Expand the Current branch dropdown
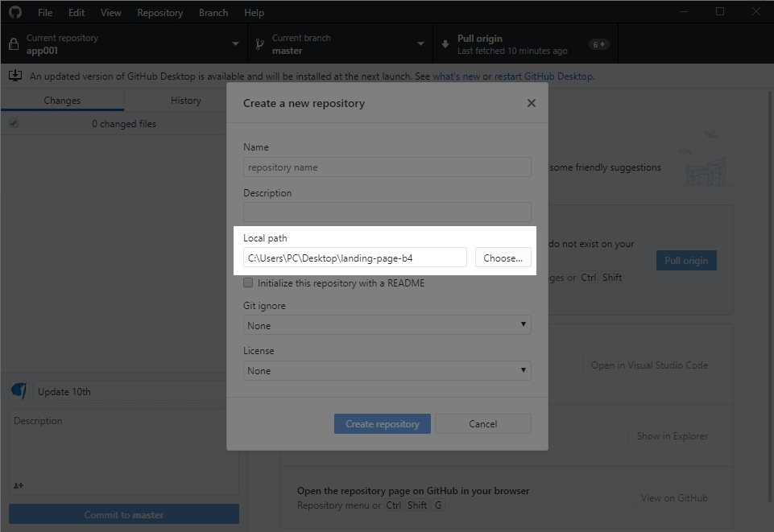The height and width of the screenshot is (532, 774). click(x=340, y=44)
